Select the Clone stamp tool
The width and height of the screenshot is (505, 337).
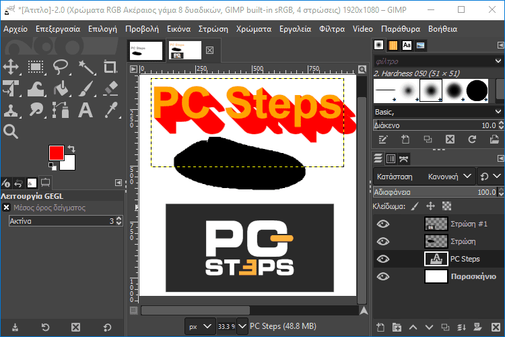click(11, 111)
